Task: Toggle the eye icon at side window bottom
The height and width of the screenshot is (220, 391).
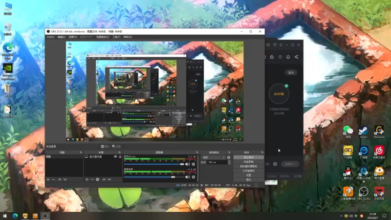Action: (267, 164)
